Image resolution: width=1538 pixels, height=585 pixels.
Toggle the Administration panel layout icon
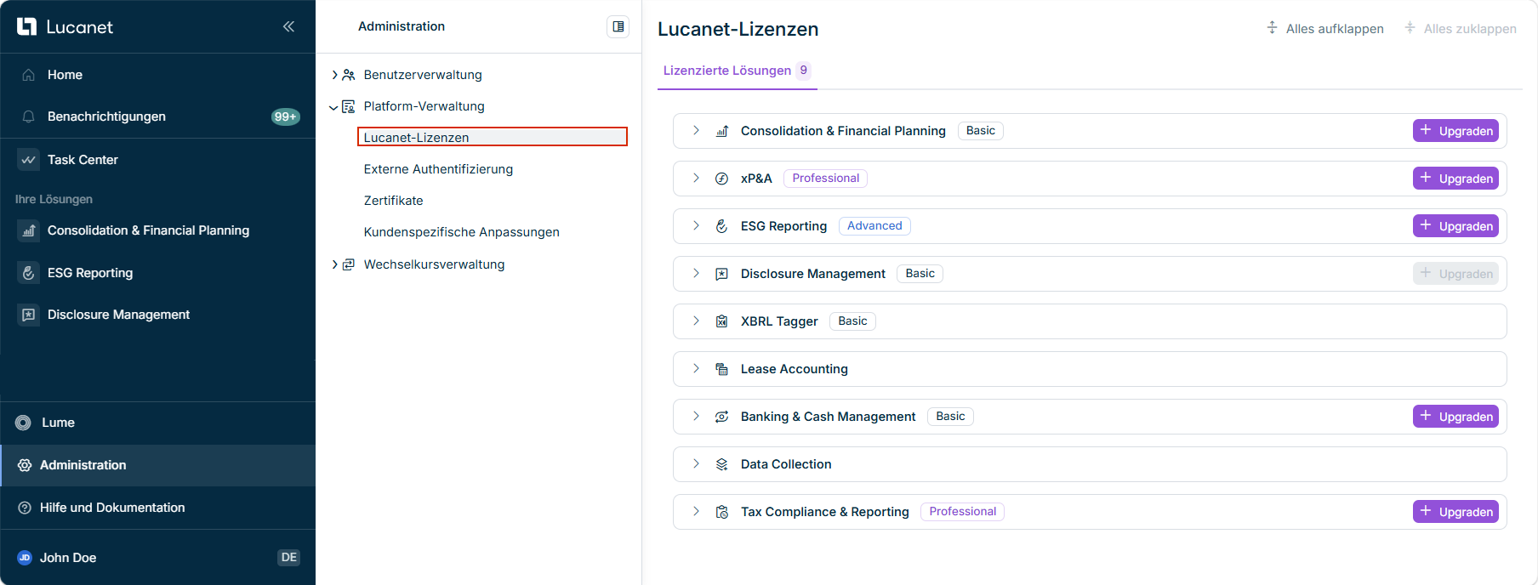[x=618, y=26]
